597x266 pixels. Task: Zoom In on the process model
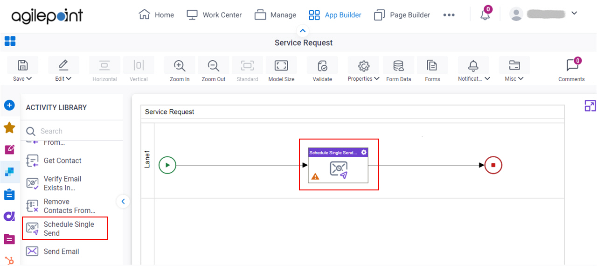point(180,69)
